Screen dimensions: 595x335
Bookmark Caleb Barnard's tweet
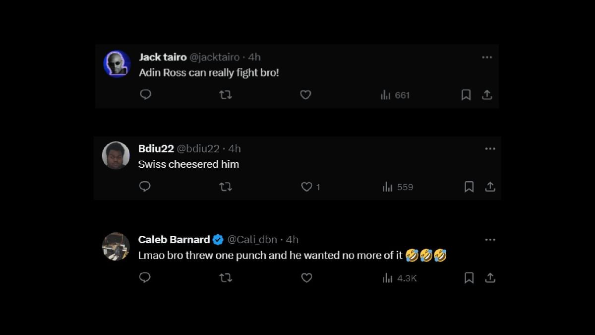pos(469,278)
